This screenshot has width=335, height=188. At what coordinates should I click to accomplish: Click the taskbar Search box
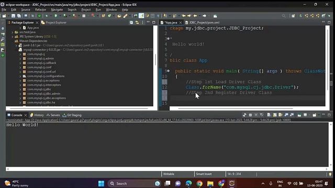pyautogui.click(x=135, y=183)
